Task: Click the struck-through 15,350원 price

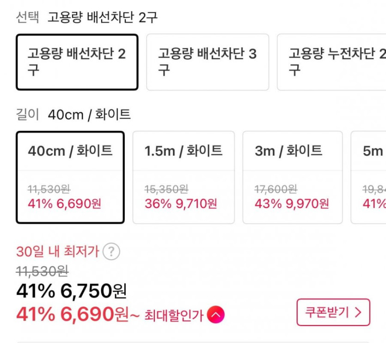Action: click(x=166, y=189)
